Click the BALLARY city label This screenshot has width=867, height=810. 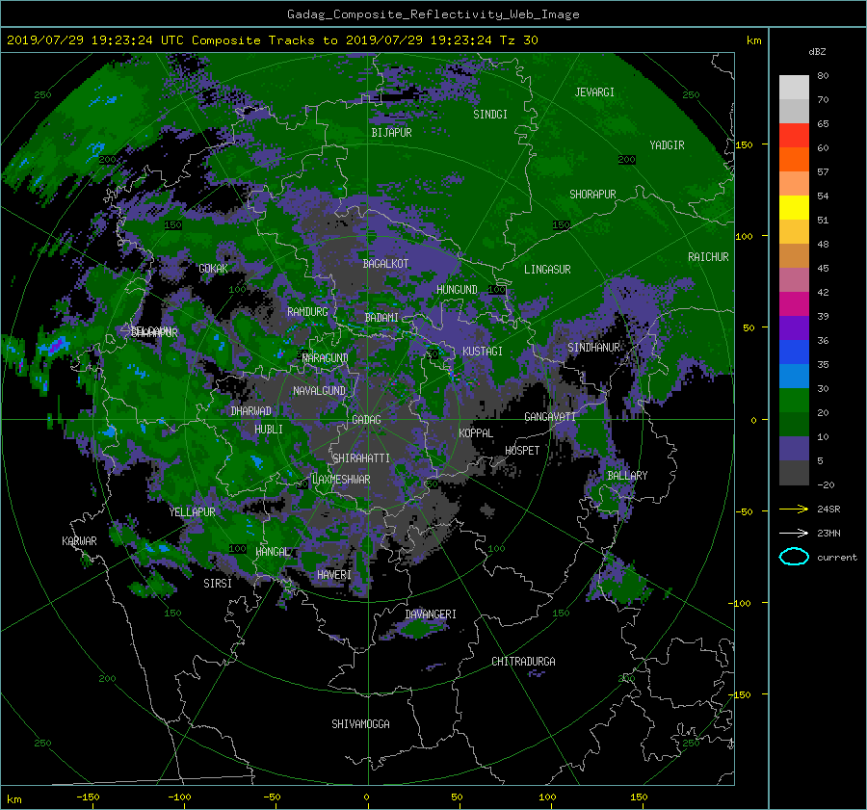tap(627, 476)
